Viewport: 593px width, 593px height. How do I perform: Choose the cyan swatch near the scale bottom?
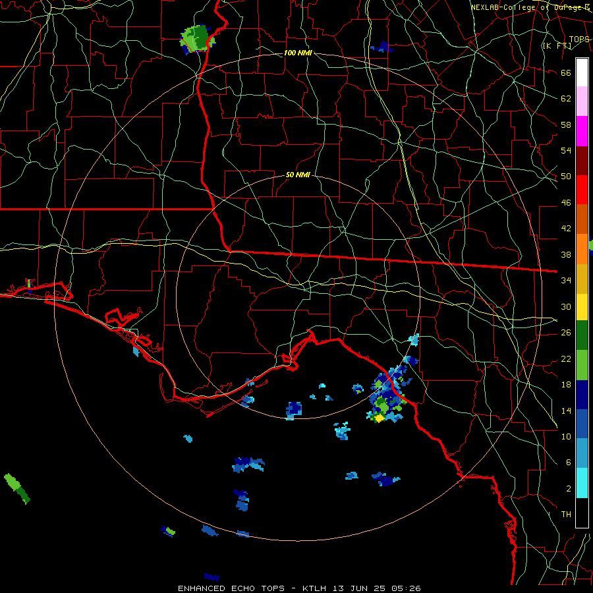[582, 483]
